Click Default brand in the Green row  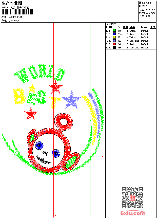[145, 31]
